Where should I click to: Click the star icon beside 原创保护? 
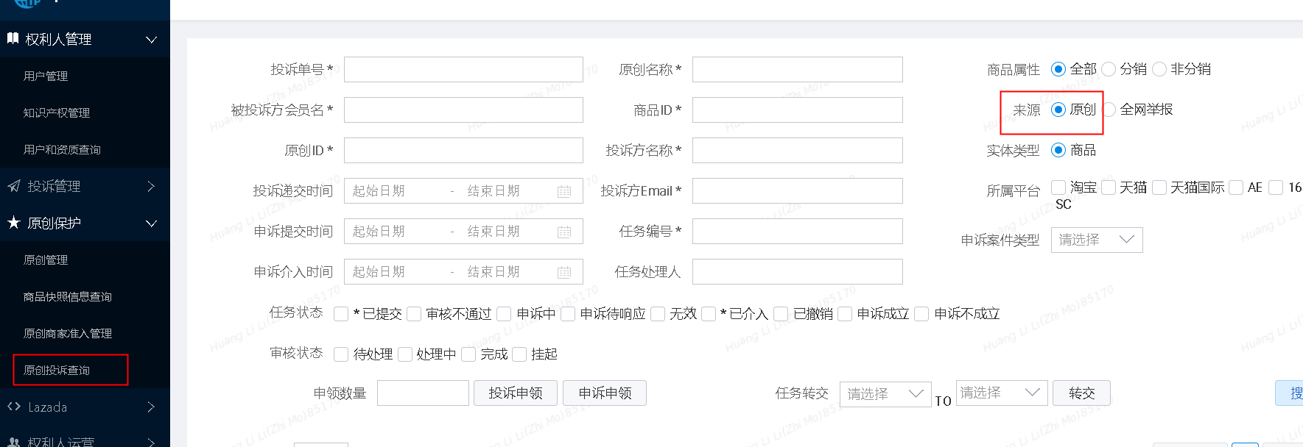pyautogui.click(x=13, y=222)
